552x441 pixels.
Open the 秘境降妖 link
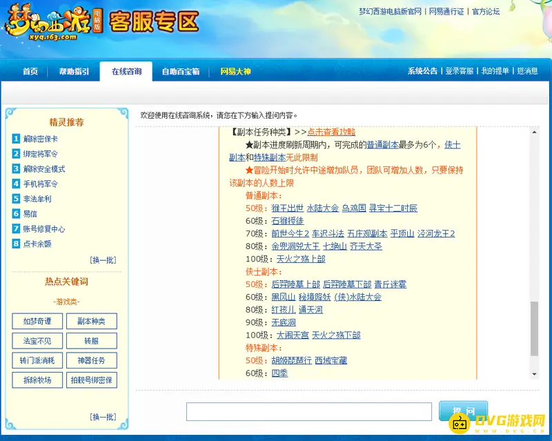315,297
